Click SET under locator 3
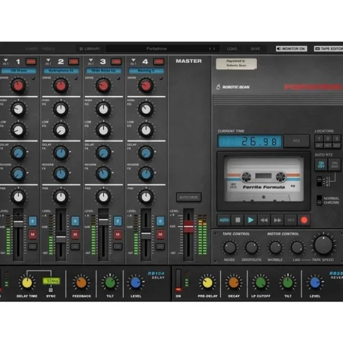Image resolution: width=343 pixels, height=344 pixels. pos(337,146)
